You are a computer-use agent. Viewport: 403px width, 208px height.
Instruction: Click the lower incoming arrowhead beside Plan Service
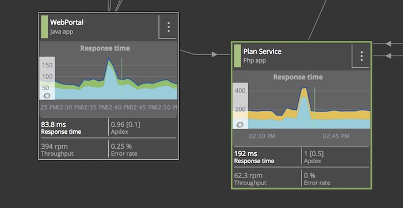pyautogui.click(x=389, y=55)
